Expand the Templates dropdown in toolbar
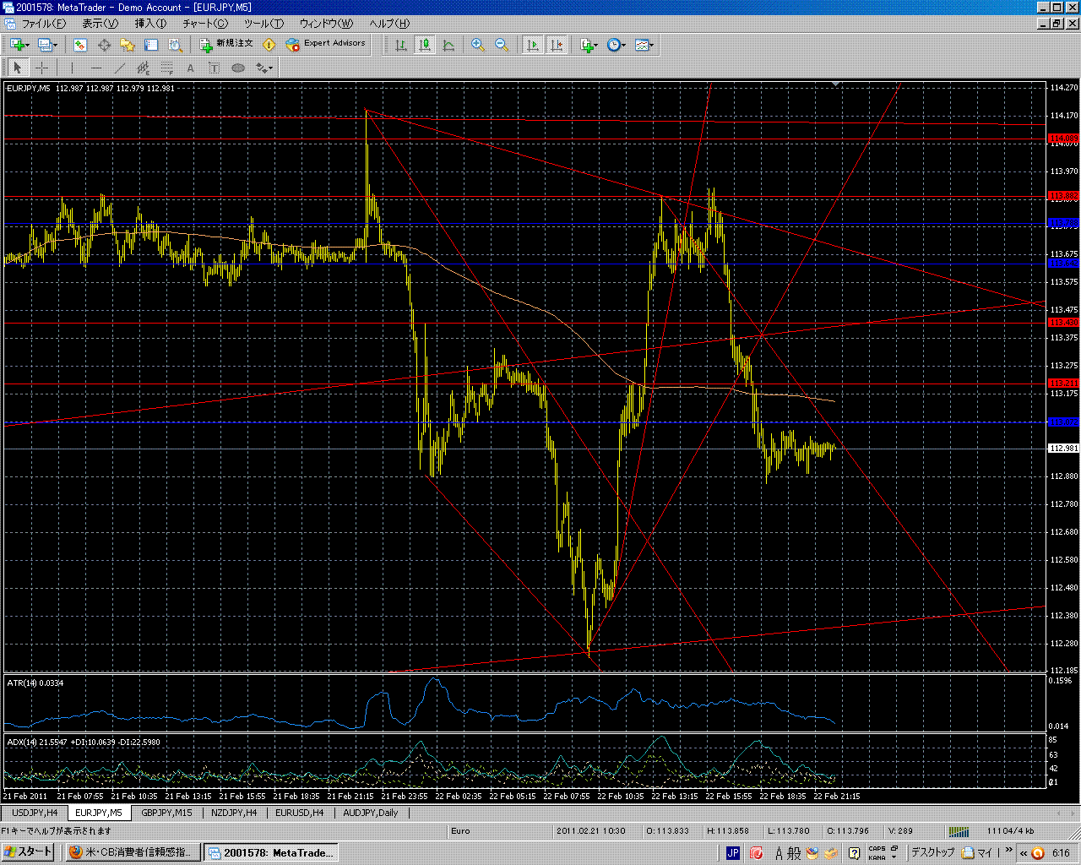Screen dimensions: 1081x865 tap(645, 45)
